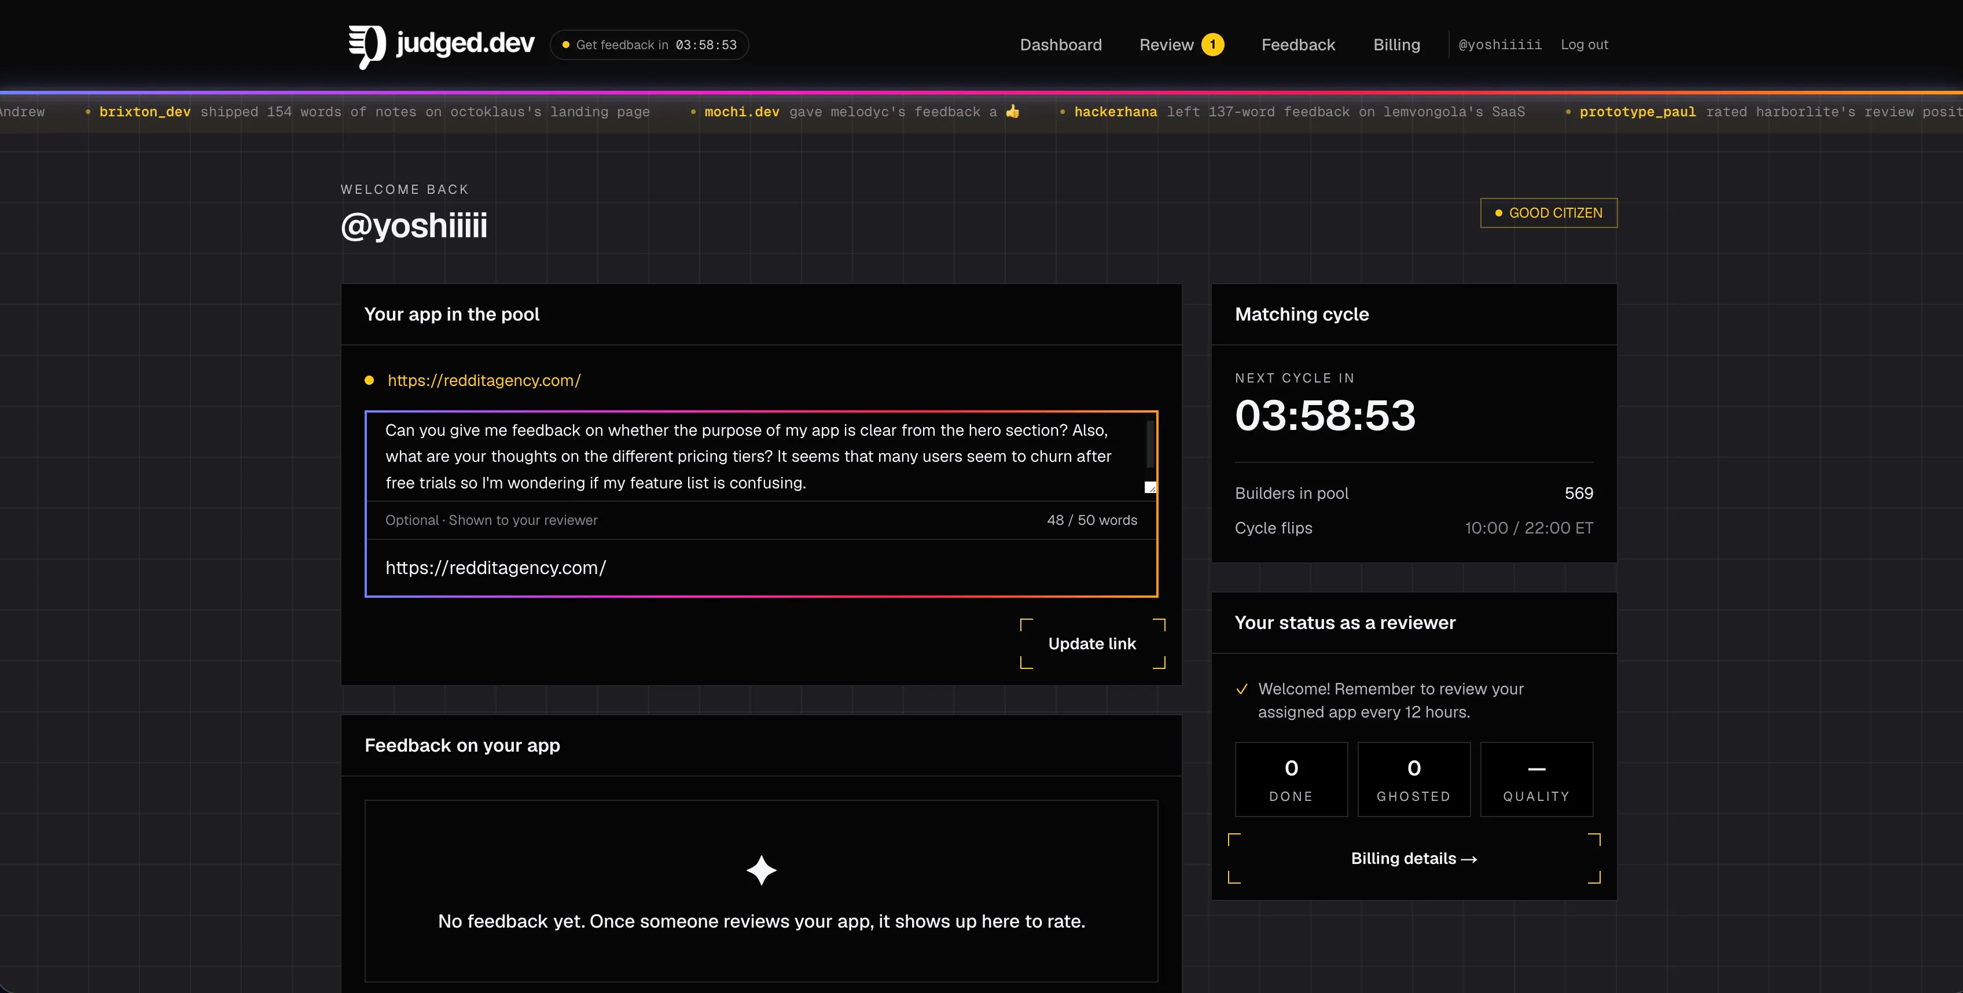Image resolution: width=1963 pixels, height=993 pixels.
Task: Click the large 03:58:53 next cycle timer
Action: tap(1325, 416)
